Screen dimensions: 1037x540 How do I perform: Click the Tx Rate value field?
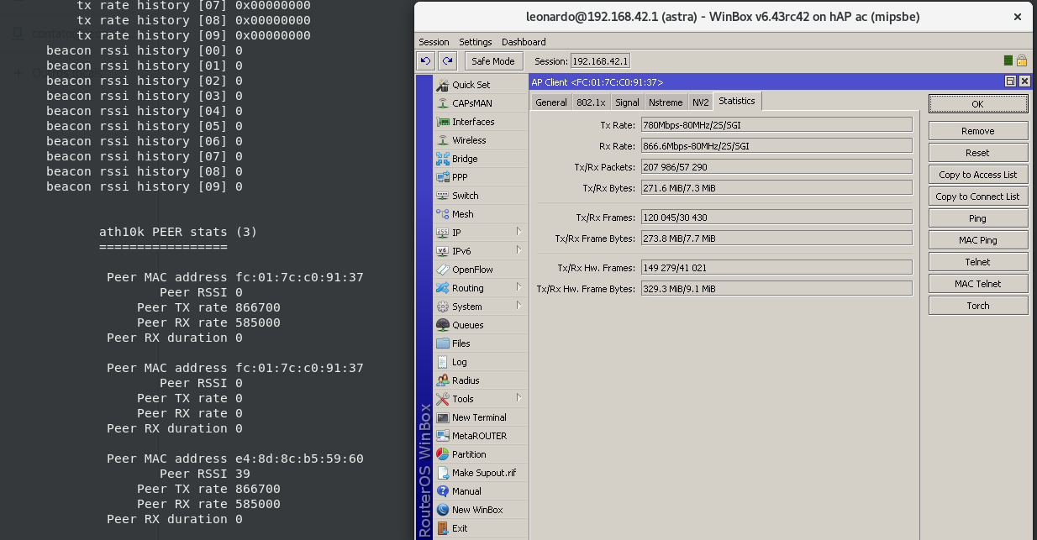[776, 124]
